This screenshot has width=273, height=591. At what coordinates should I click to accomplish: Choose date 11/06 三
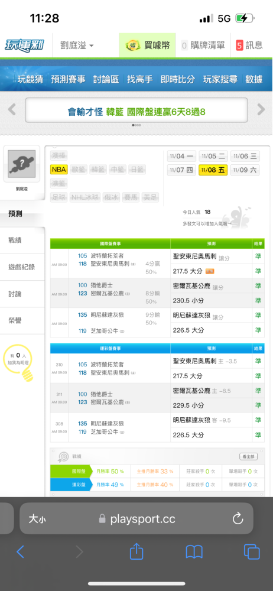click(245, 156)
